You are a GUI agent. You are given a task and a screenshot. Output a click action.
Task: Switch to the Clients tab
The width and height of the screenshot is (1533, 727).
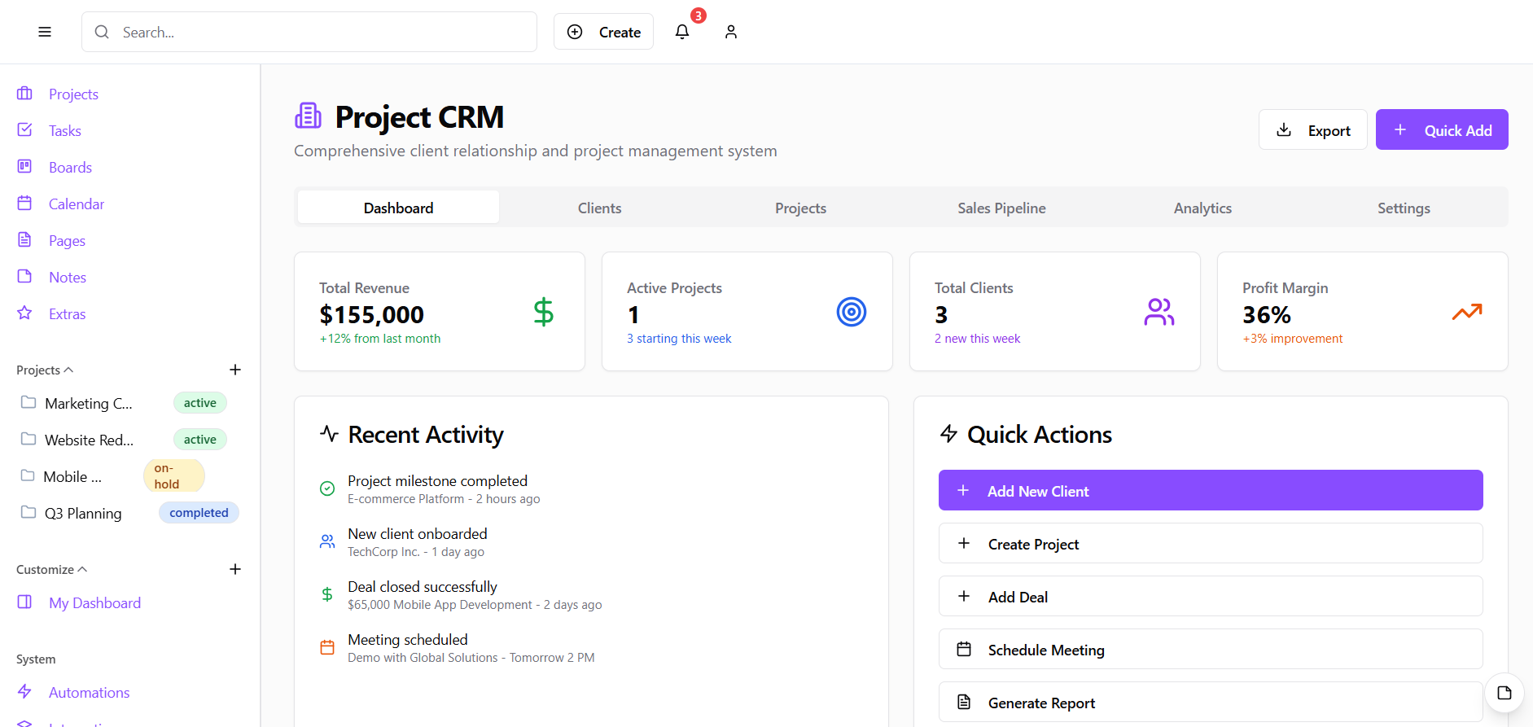[599, 208]
